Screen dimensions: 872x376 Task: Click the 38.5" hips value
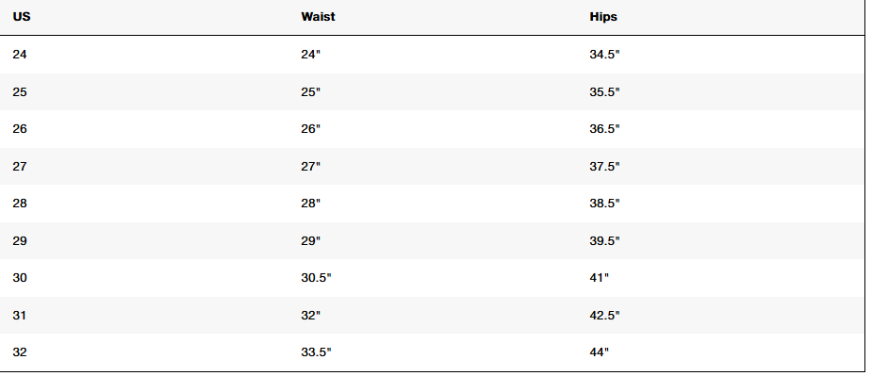604,204
